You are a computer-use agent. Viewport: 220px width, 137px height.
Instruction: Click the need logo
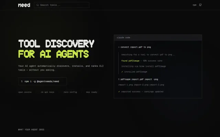coord(24,5)
